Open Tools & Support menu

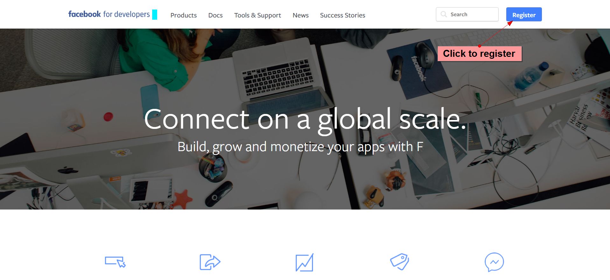258,15
